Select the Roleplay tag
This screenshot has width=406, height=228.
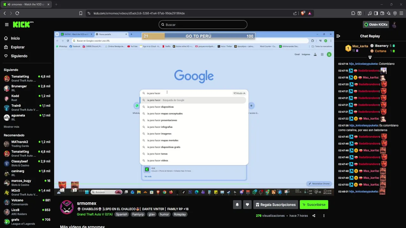pos(180,214)
